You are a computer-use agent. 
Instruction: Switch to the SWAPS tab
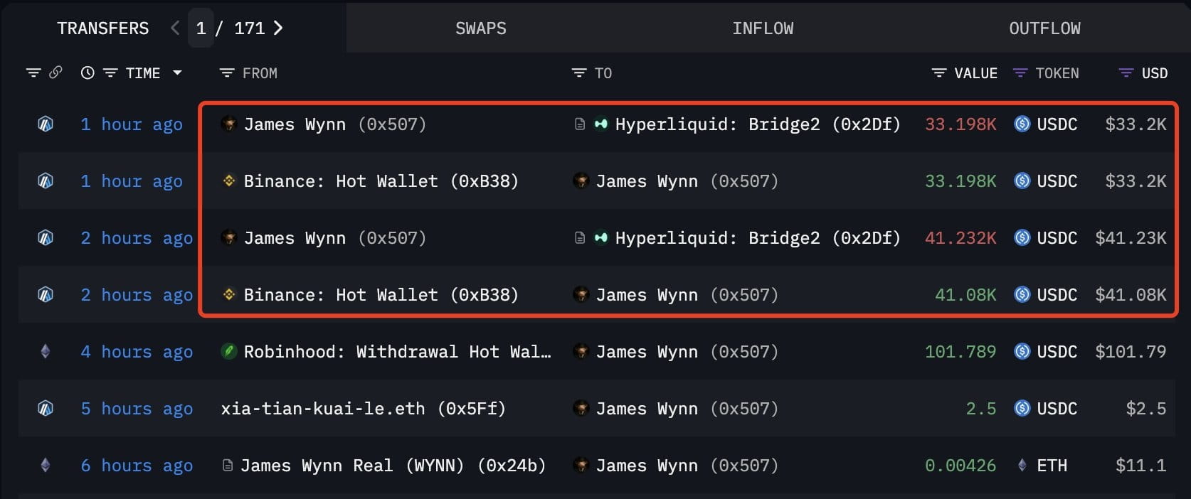click(481, 28)
